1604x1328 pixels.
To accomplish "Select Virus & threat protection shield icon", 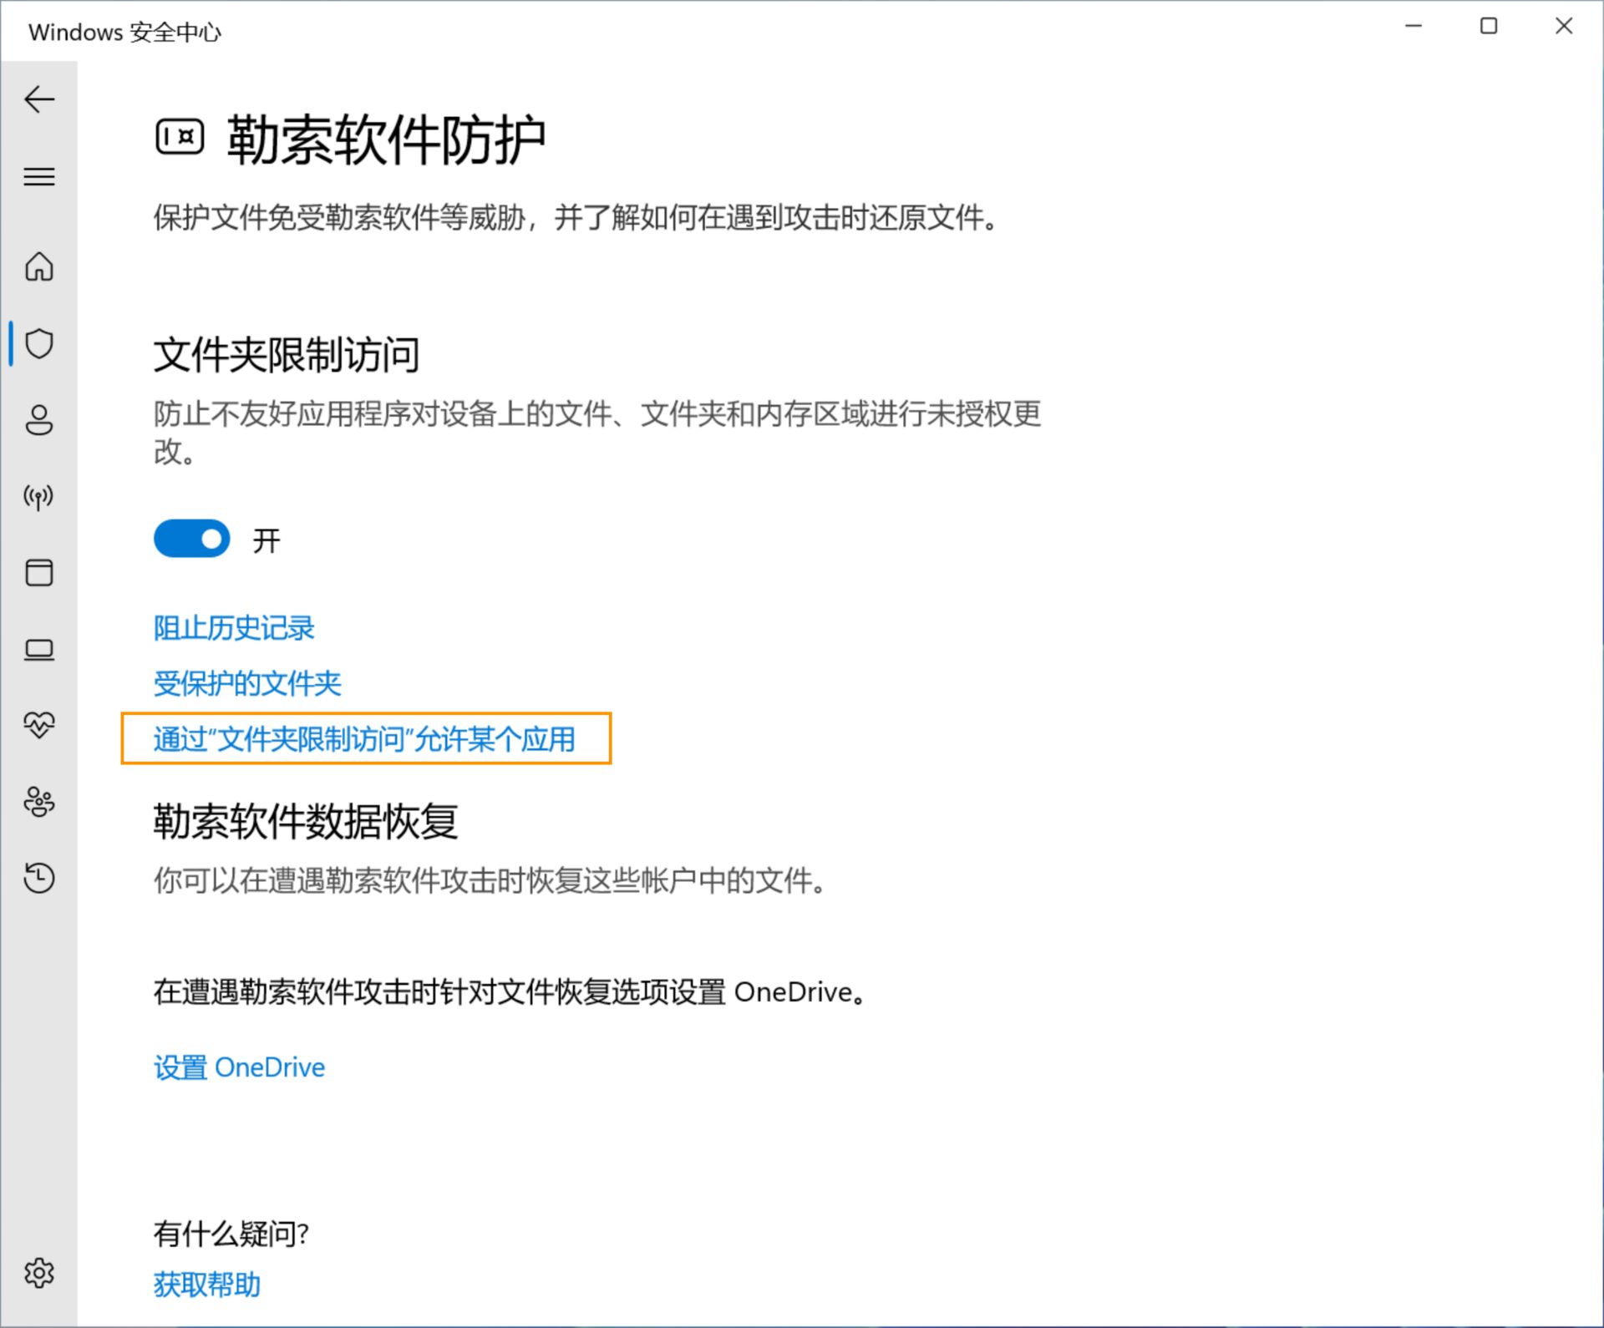I will point(39,343).
